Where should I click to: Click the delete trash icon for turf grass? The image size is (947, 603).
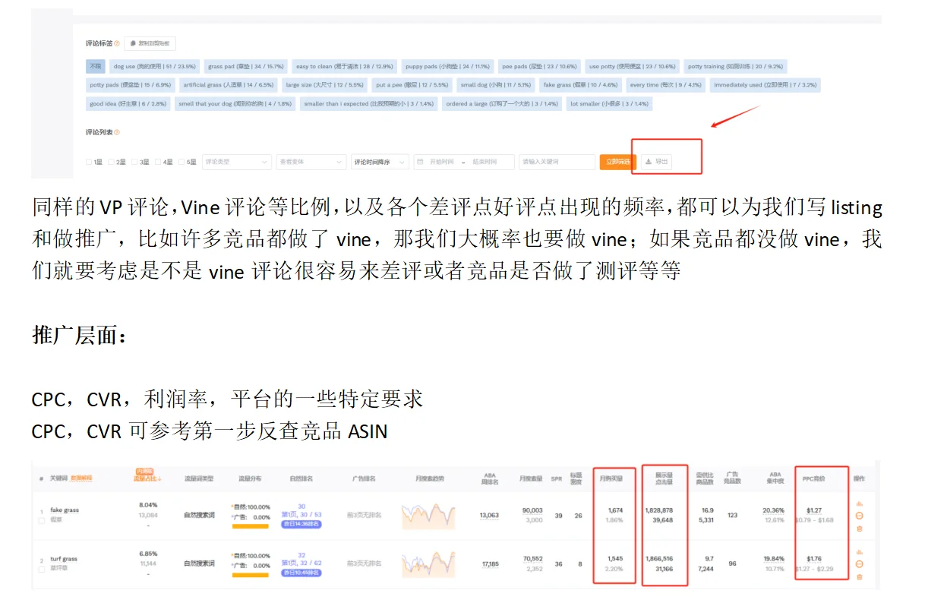coord(859,576)
